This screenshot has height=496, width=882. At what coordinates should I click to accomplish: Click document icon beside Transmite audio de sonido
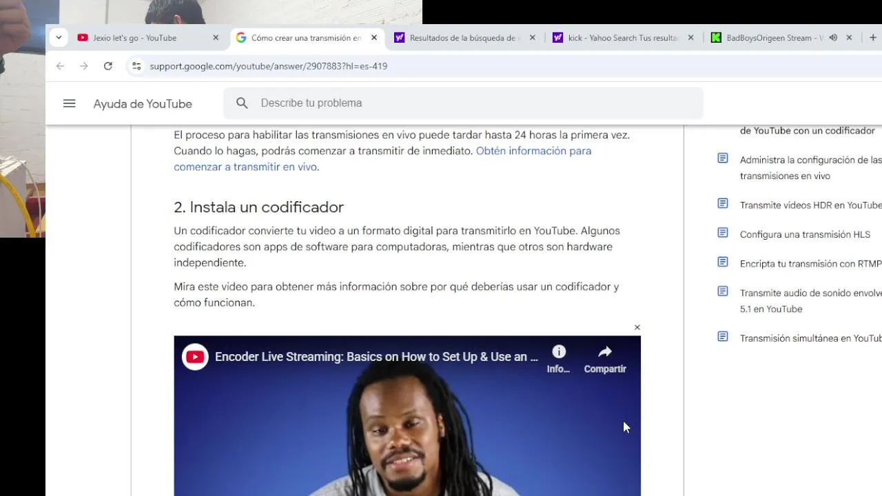pyautogui.click(x=722, y=291)
